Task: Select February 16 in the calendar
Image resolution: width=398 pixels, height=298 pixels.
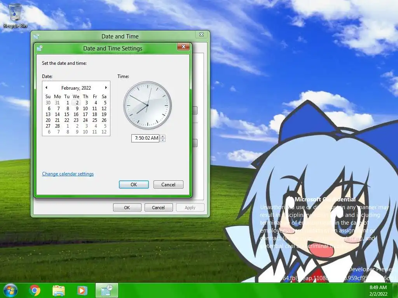Action: [76, 114]
